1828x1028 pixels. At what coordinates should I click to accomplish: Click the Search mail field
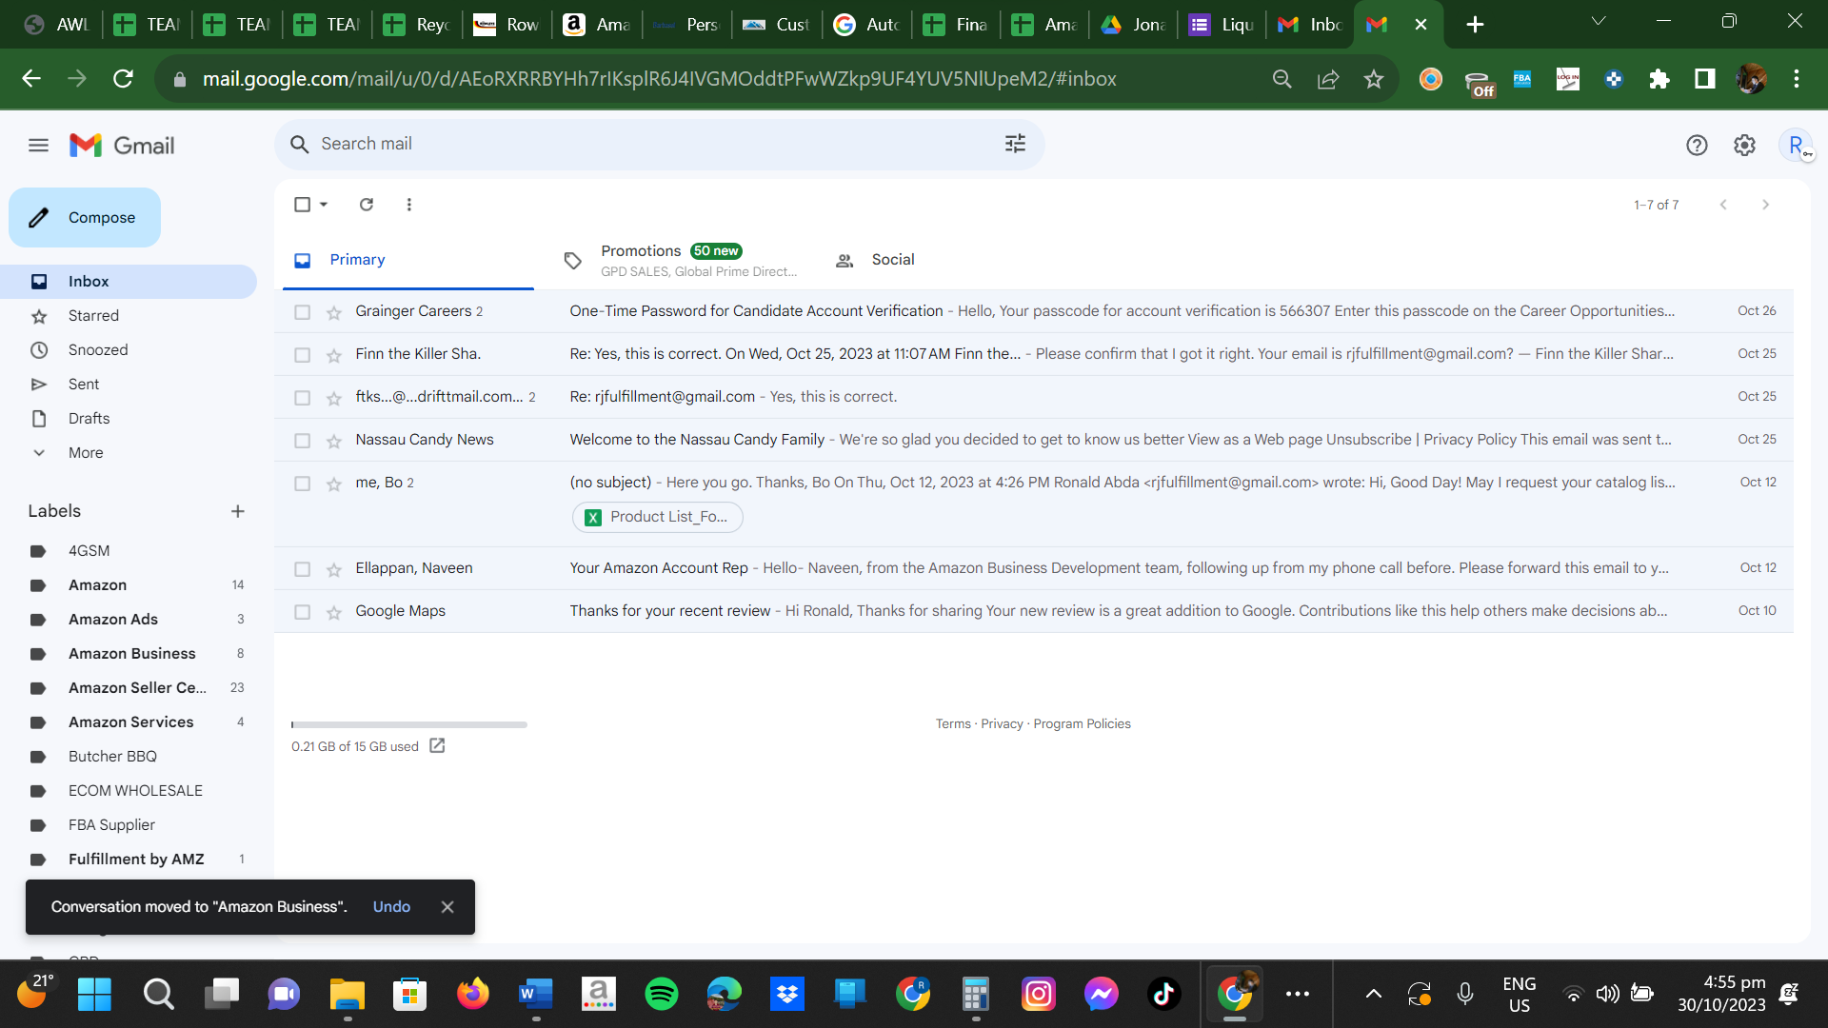(x=659, y=144)
